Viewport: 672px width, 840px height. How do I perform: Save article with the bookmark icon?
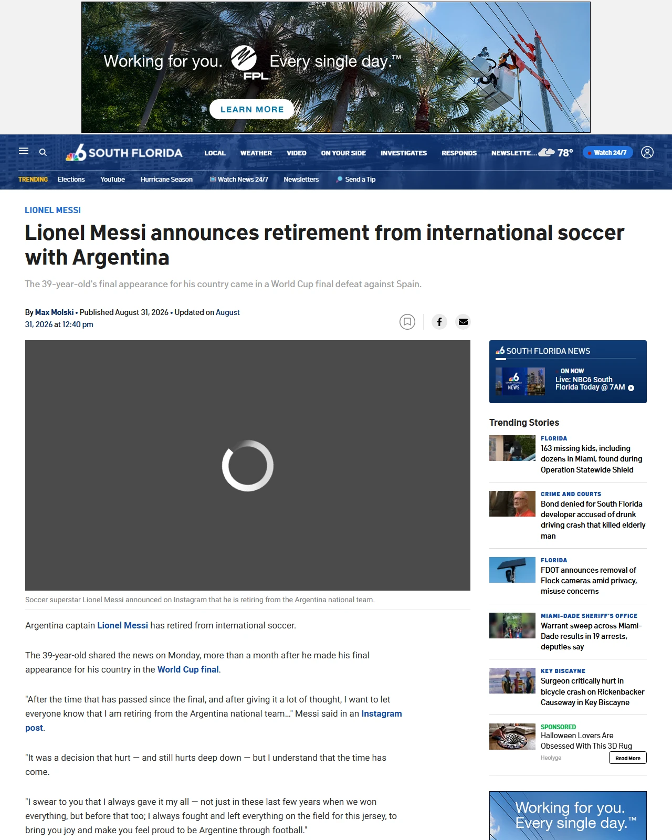point(407,322)
